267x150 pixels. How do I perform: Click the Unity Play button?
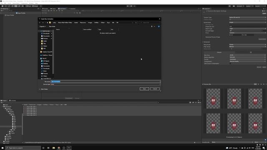point(128,6)
